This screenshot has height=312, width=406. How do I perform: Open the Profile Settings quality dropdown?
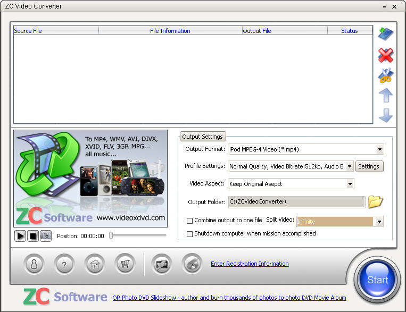[349, 166]
